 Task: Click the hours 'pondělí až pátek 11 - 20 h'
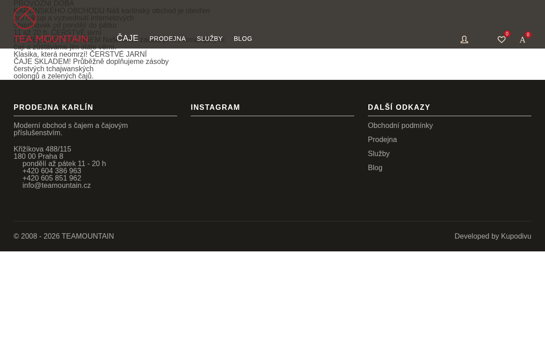click(64, 163)
